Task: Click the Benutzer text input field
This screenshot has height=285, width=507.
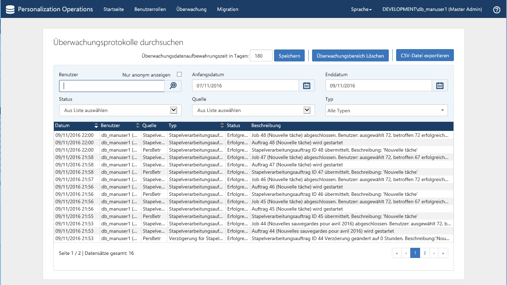Action: point(112,86)
